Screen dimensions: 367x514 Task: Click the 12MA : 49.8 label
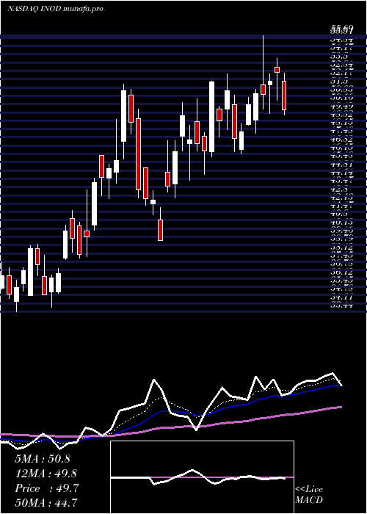(46, 474)
